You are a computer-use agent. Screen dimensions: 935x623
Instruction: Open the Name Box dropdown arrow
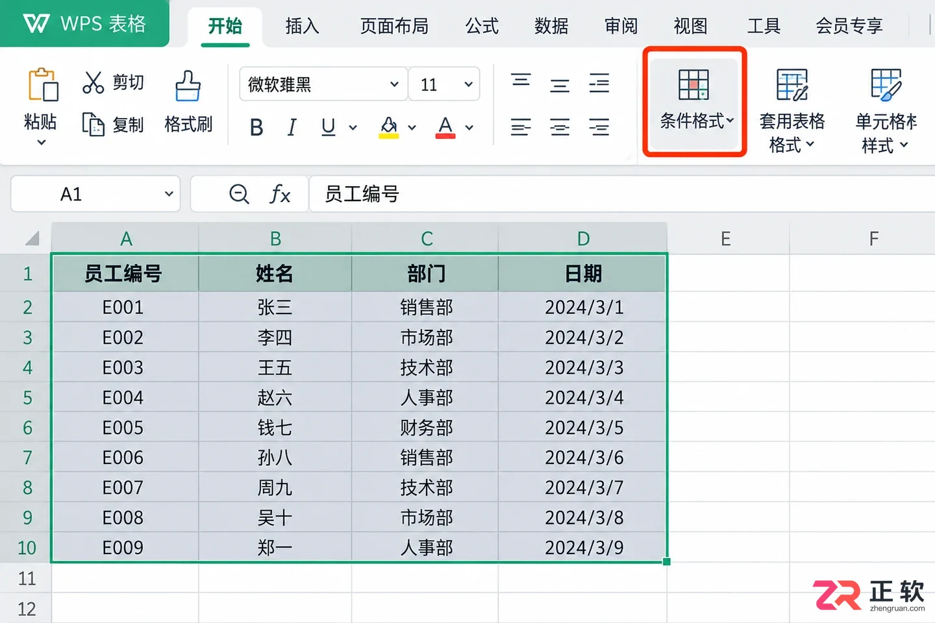(169, 194)
